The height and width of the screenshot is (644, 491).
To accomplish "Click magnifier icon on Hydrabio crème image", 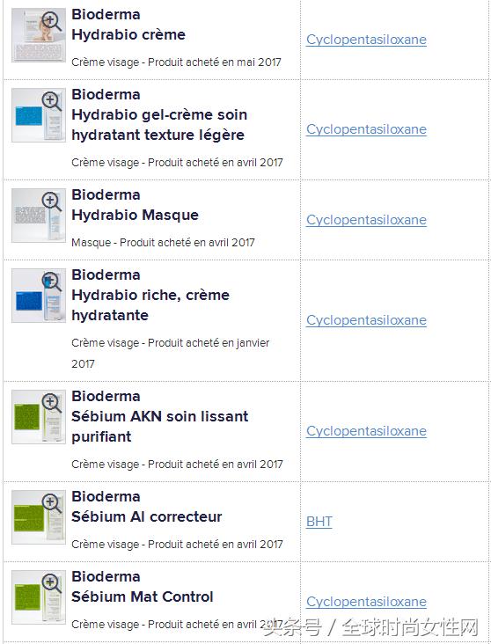I will (52, 21).
